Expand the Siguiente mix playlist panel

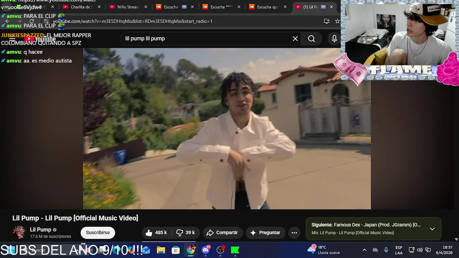(432, 229)
